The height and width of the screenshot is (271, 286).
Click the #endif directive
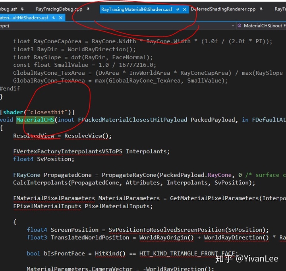point(10,89)
